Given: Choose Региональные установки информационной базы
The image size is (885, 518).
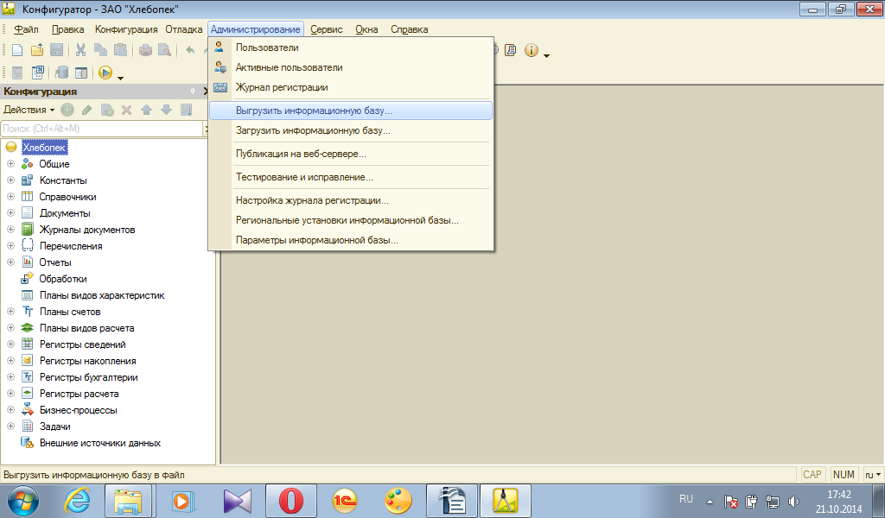Looking at the screenshot, I should [351, 220].
